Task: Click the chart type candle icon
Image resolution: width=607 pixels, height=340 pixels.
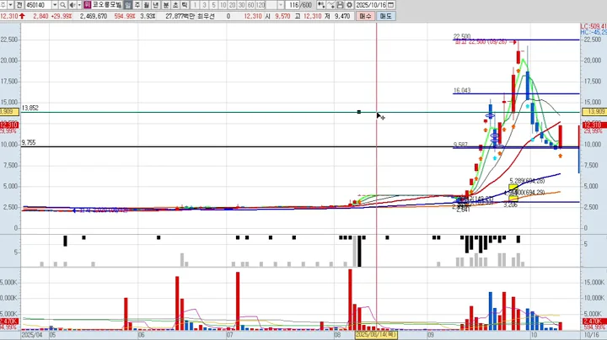Action: [x=321, y=5]
